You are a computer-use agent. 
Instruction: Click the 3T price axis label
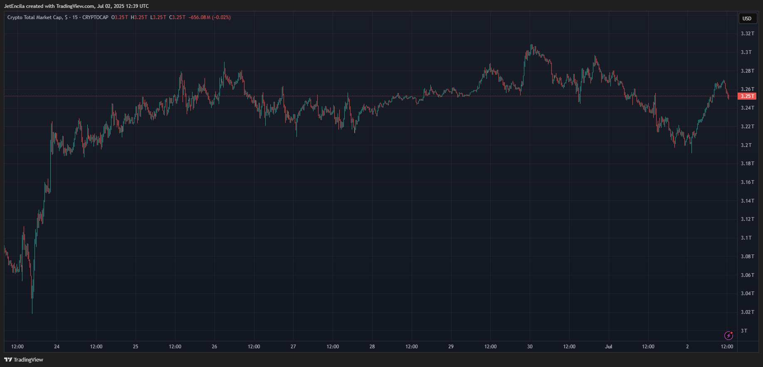click(x=744, y=331)
